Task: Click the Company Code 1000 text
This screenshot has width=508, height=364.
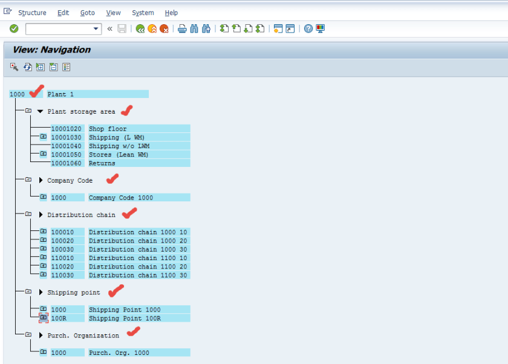Action: click(x=121, y=198)
